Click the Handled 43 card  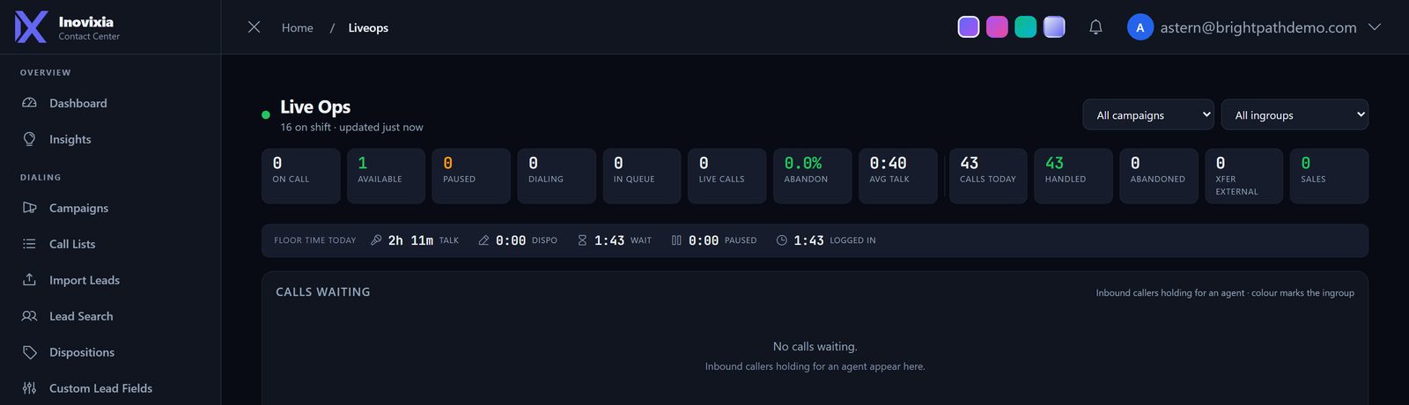pyautogui.click(x=1073, y=176)
